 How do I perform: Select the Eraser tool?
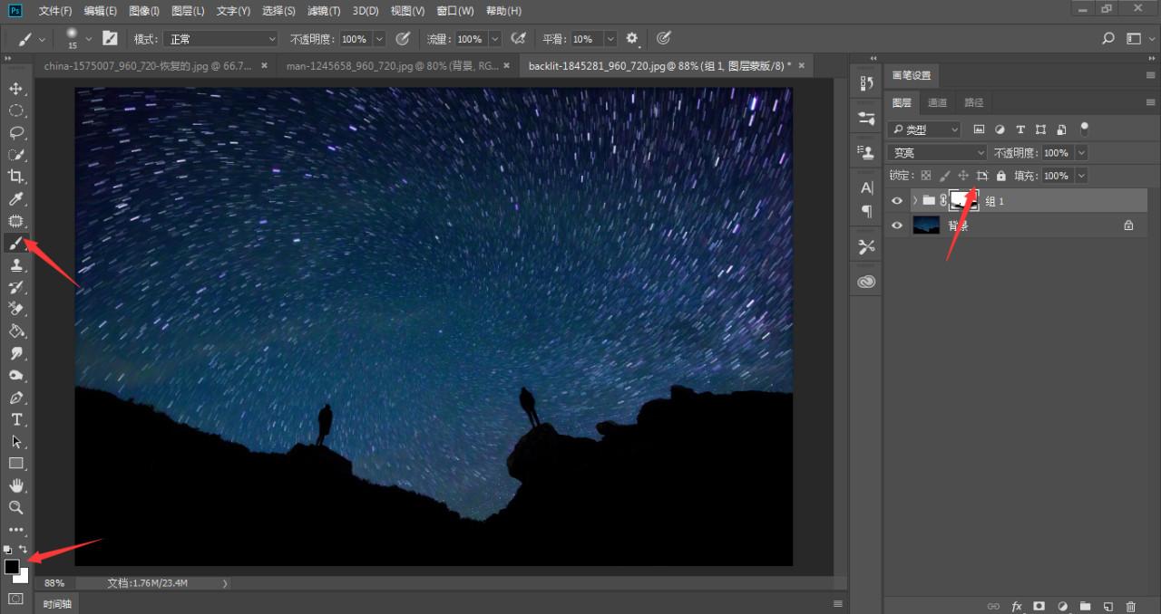pyautogui.click(x=15, y=310)
